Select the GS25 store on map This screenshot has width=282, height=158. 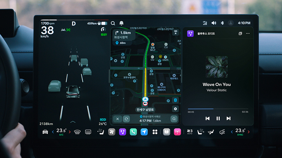click(165, 59)
